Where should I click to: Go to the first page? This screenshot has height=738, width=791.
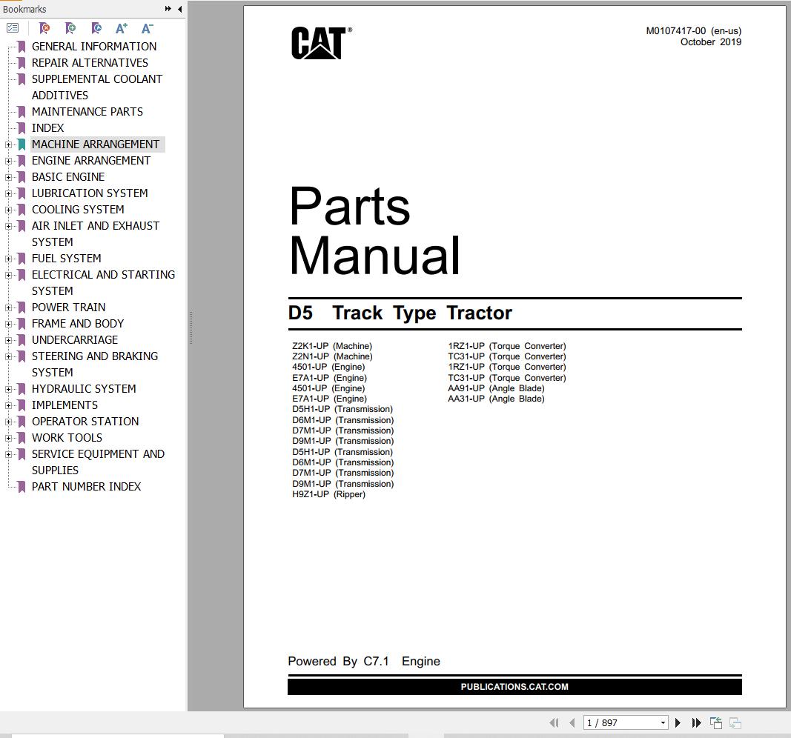[x=554, y=723]
